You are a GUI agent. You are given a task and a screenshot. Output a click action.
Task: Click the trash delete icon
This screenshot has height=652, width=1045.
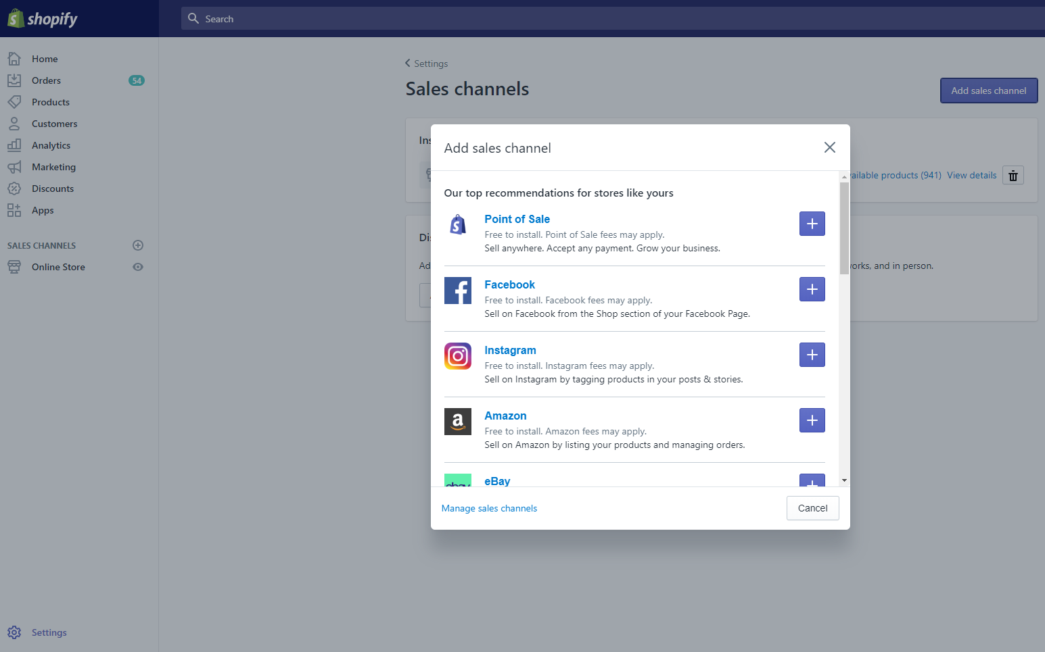point(1013,176)
